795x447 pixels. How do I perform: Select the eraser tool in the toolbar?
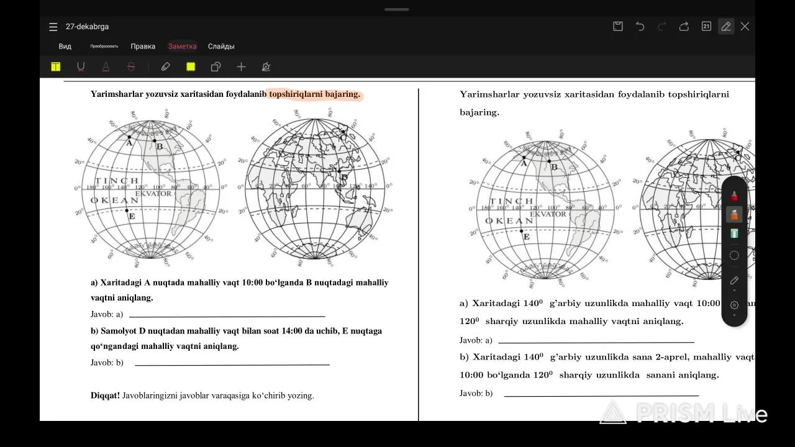[166, 66]
